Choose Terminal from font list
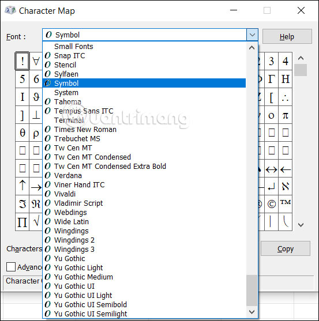Image resolution: width=319 pixels, height=321 pixels. tap(144, 120)
